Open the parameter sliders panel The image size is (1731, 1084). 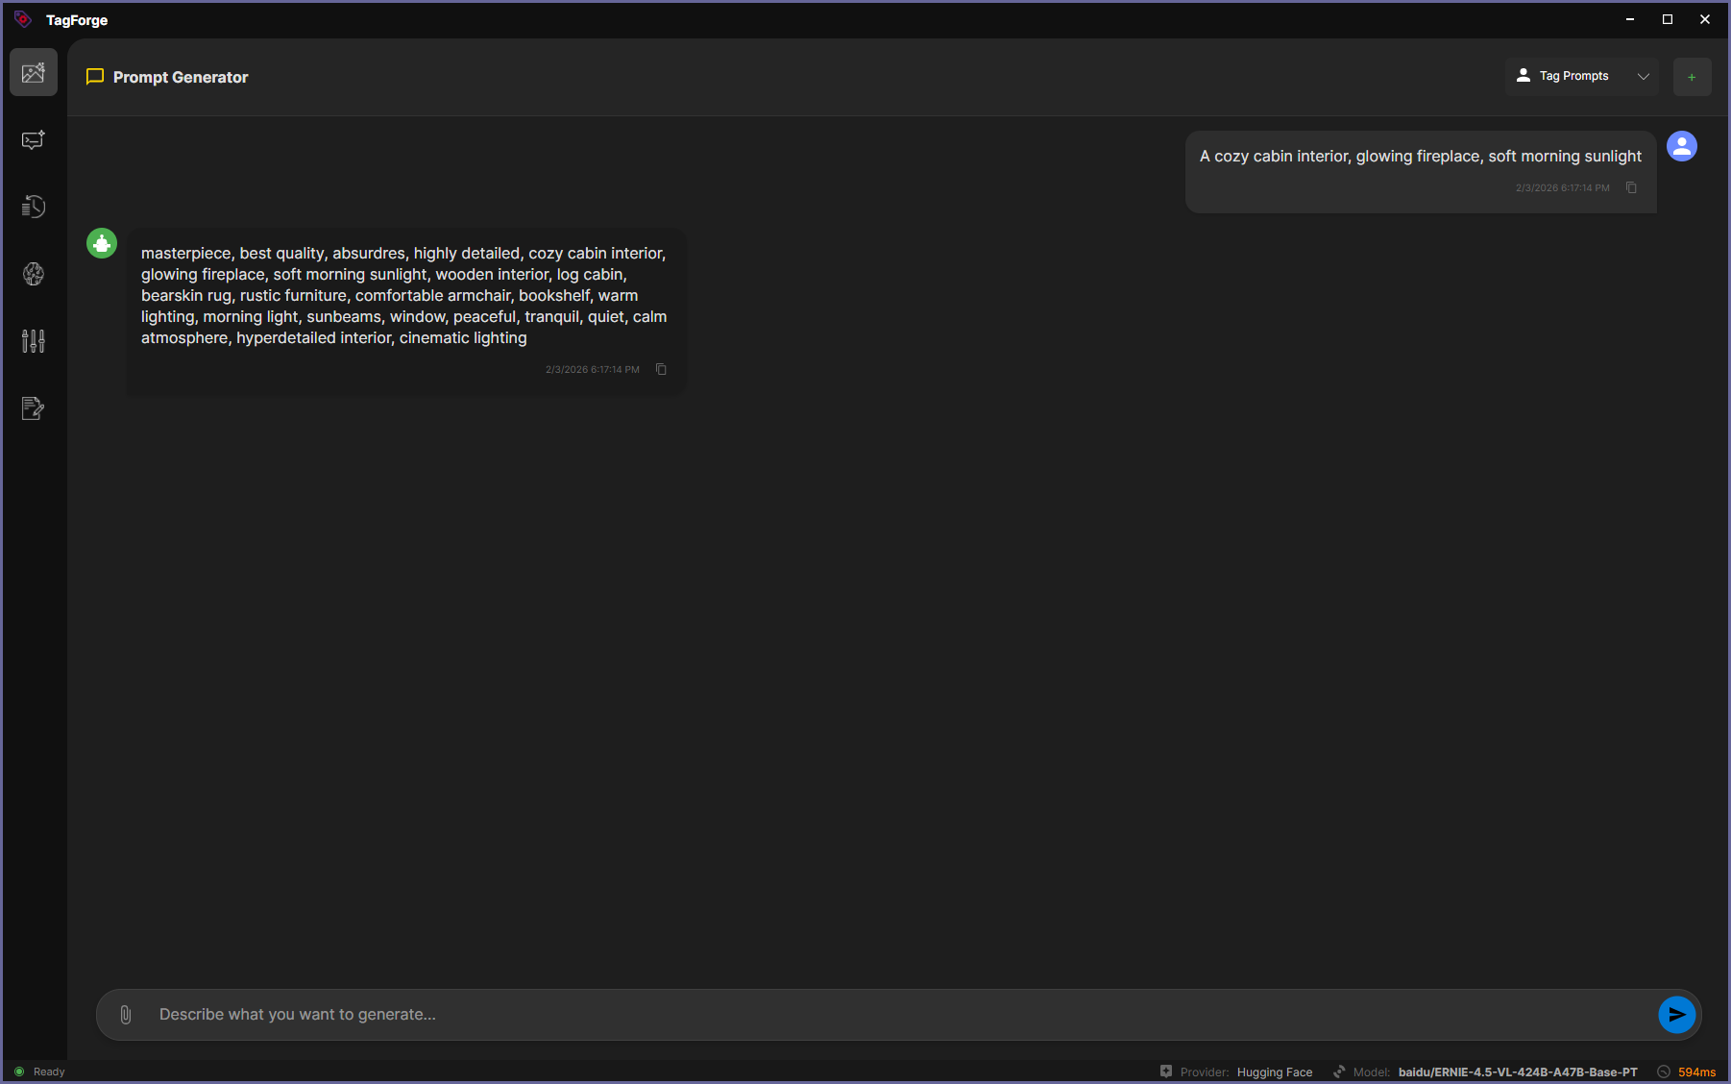pos(33,340)
